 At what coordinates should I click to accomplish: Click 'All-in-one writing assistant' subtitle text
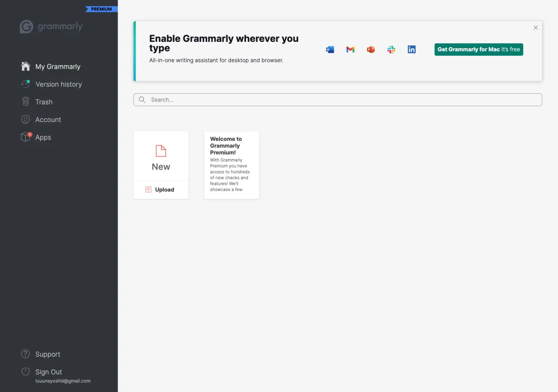pos(216,60)
